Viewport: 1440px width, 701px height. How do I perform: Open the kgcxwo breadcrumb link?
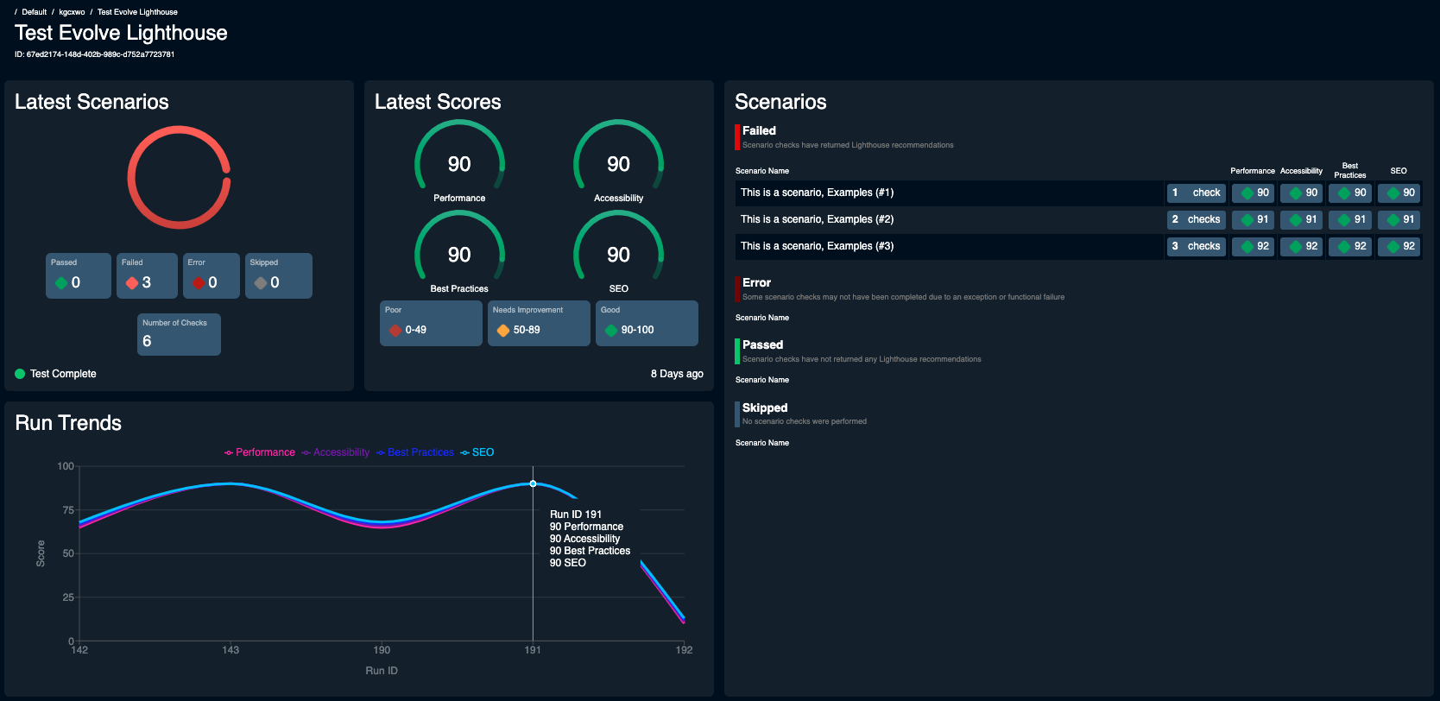point(72,12)
